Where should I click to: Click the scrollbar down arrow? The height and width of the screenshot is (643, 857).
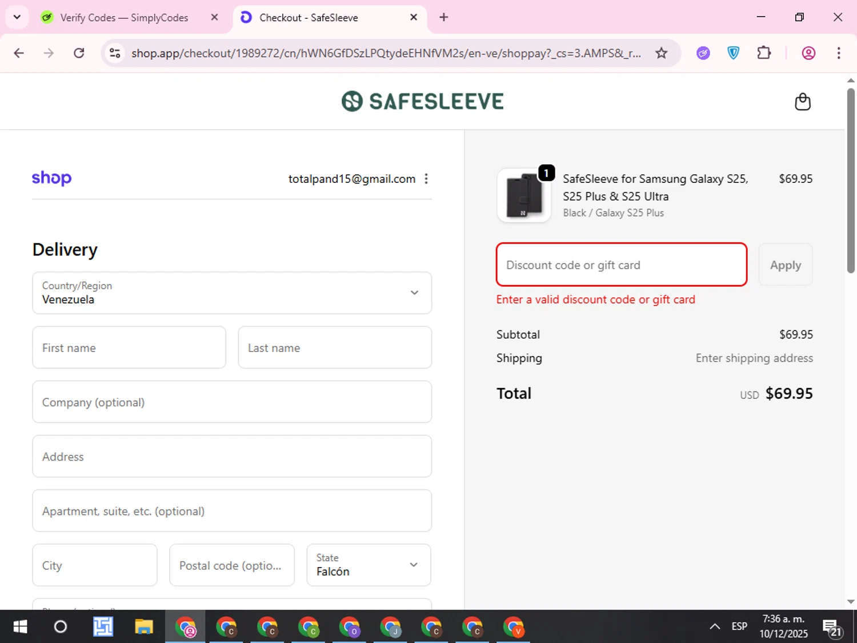click(x=851, y=601)
